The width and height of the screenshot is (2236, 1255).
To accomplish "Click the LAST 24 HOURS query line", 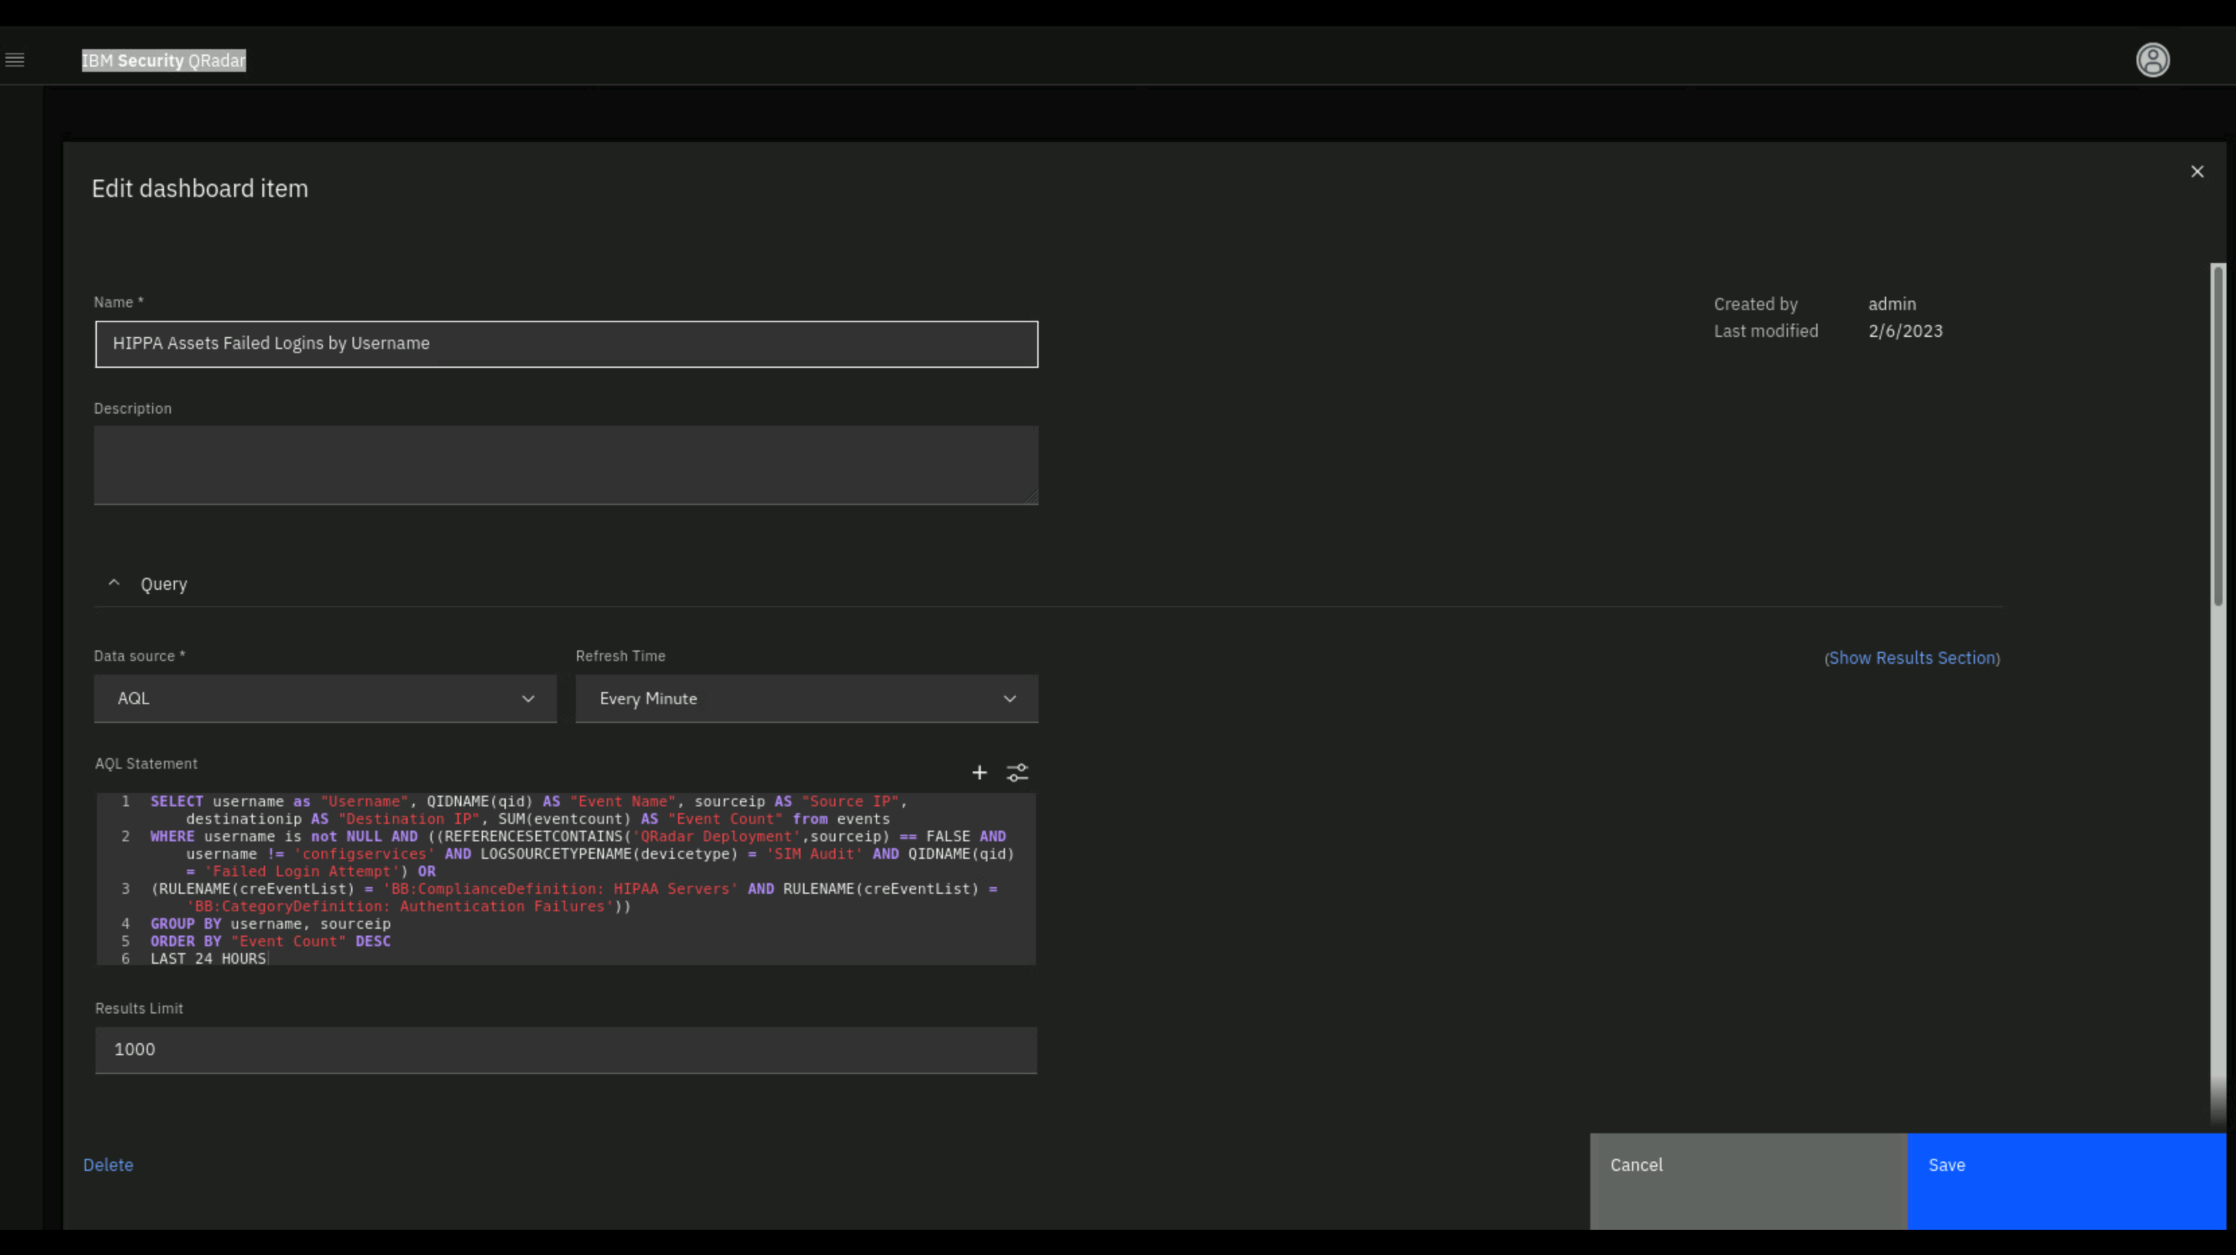I will point(209,958).
